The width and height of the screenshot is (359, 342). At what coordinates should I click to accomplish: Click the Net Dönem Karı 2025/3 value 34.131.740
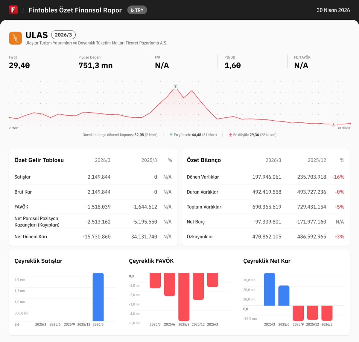pyautogui.click(x=144, y=237)
